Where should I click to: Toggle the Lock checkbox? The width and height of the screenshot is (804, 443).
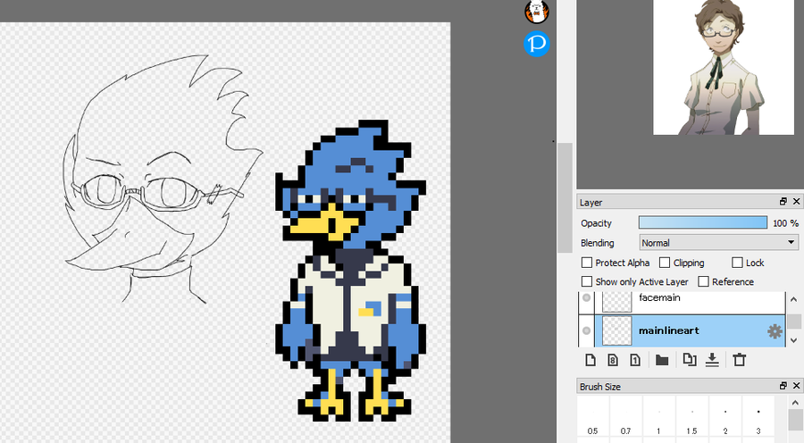pos(737,263)
